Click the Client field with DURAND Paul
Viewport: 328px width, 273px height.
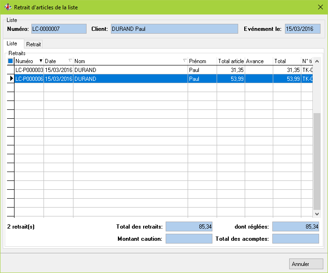coord(174,29)
